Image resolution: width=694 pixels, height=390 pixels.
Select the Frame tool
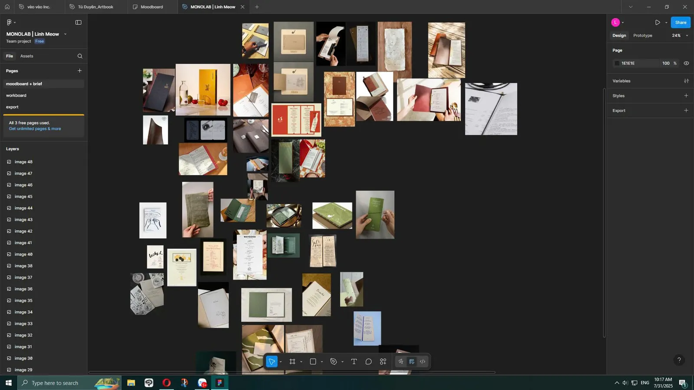[x=292, y=362]
